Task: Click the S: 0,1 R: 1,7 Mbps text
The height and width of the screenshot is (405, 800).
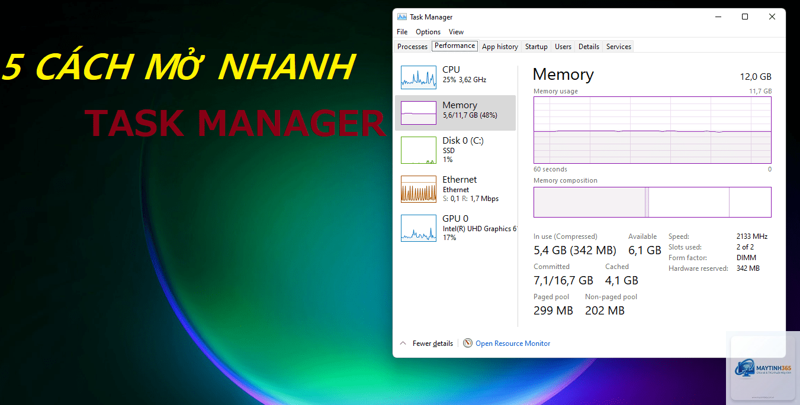Action: [471, 199]
